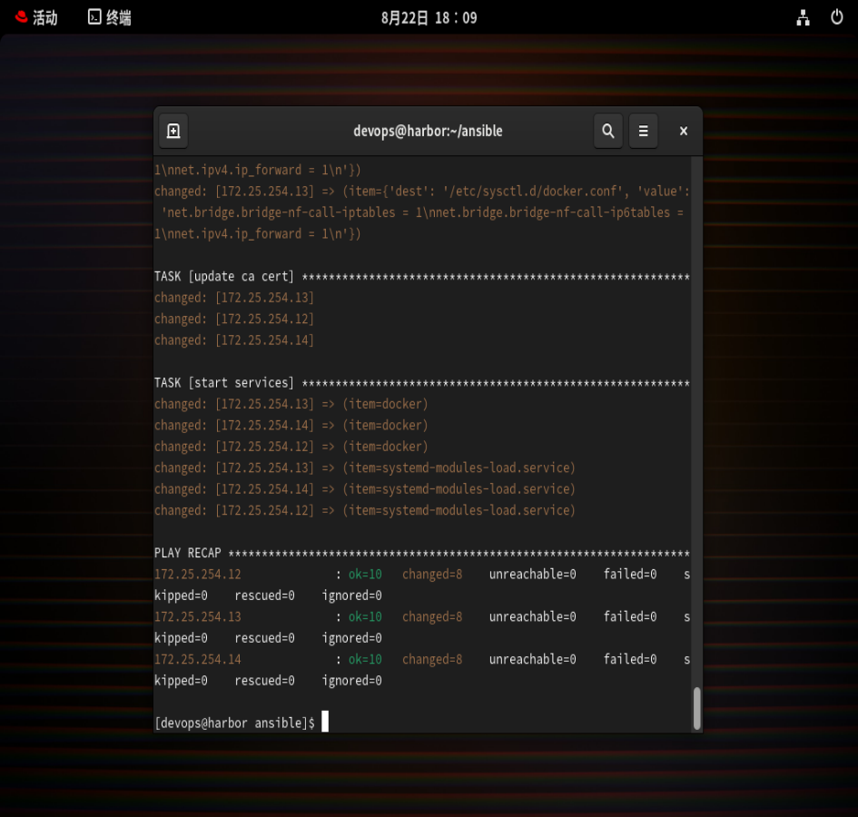The height and width of the screenshot is (817, 858).
Task: Click ok=10 in the 172.25.254.12 row
Action: (365, 574)
